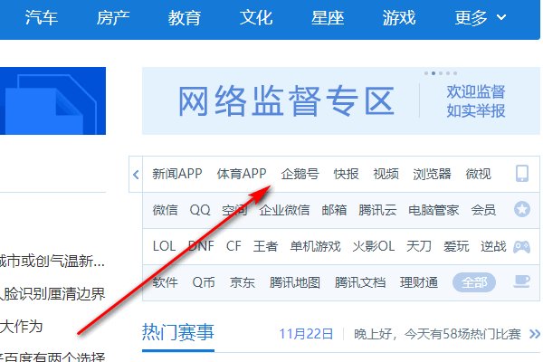Collapse products panel with left chevron

point(136,175)
